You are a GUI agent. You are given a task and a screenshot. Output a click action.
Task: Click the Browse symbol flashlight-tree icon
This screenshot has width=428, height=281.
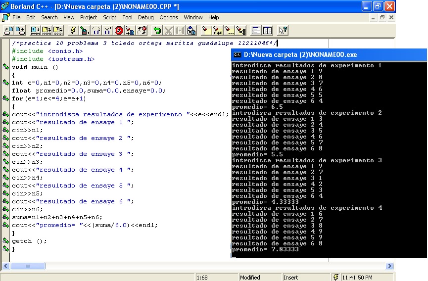[241, 31]
